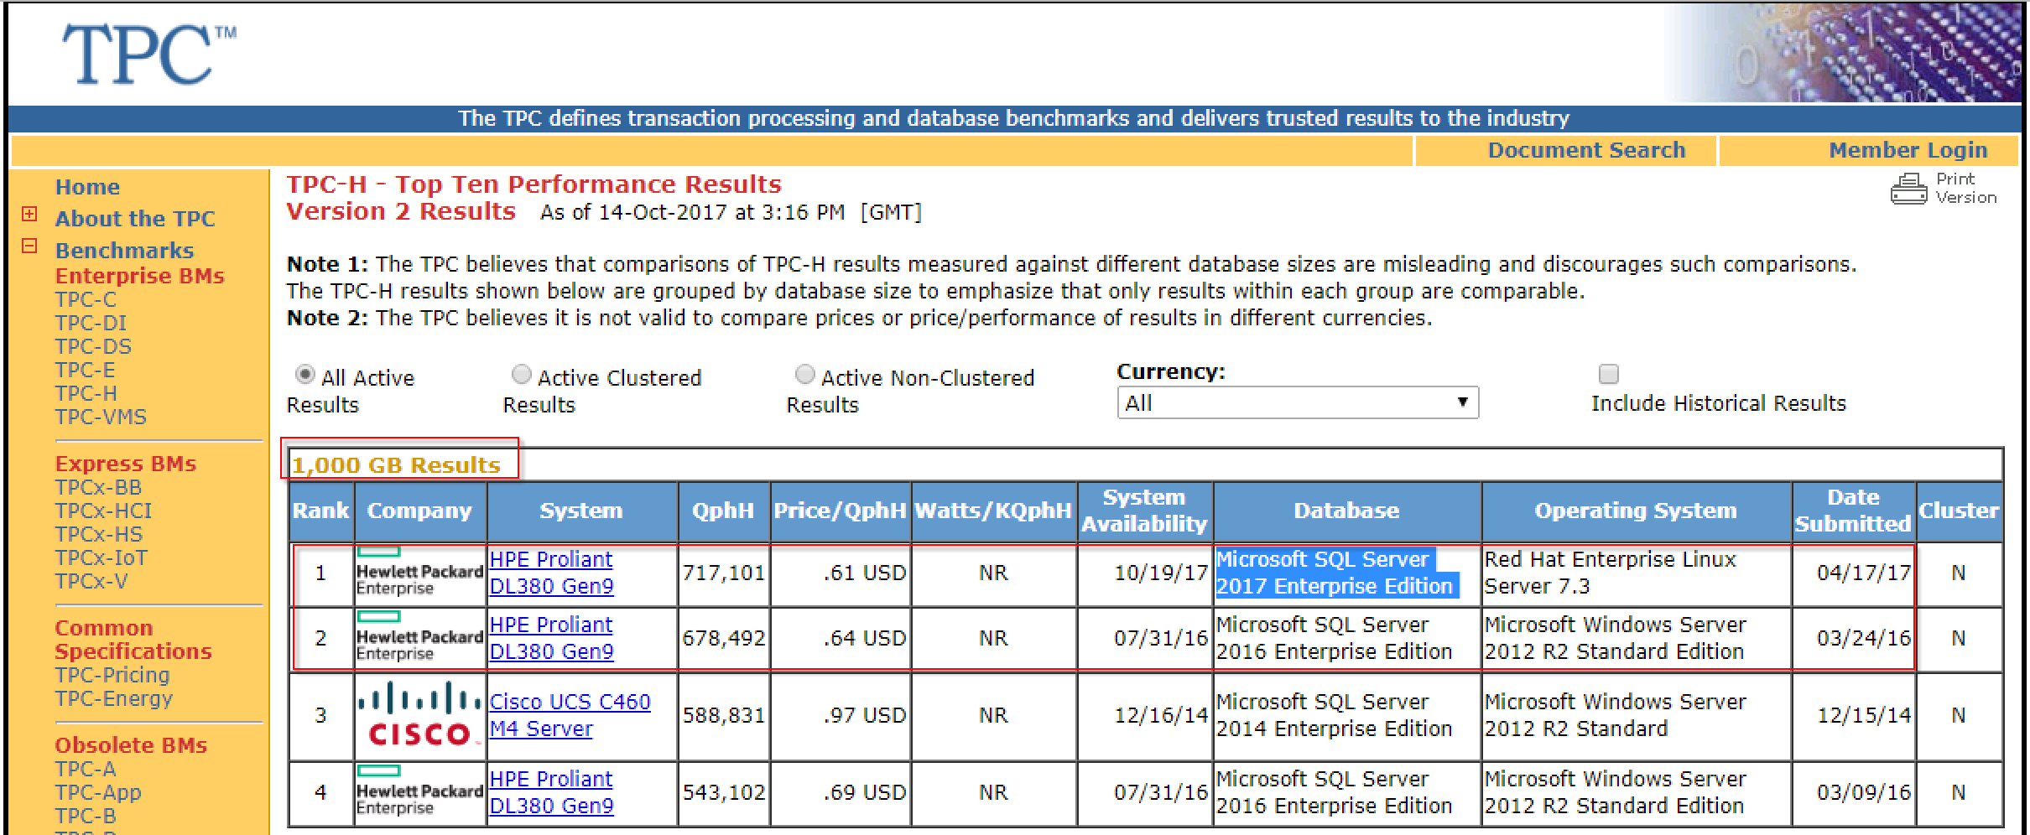Expand the About the TPC section
This screenshot has height=835, width=2030.
coord(29,215)
